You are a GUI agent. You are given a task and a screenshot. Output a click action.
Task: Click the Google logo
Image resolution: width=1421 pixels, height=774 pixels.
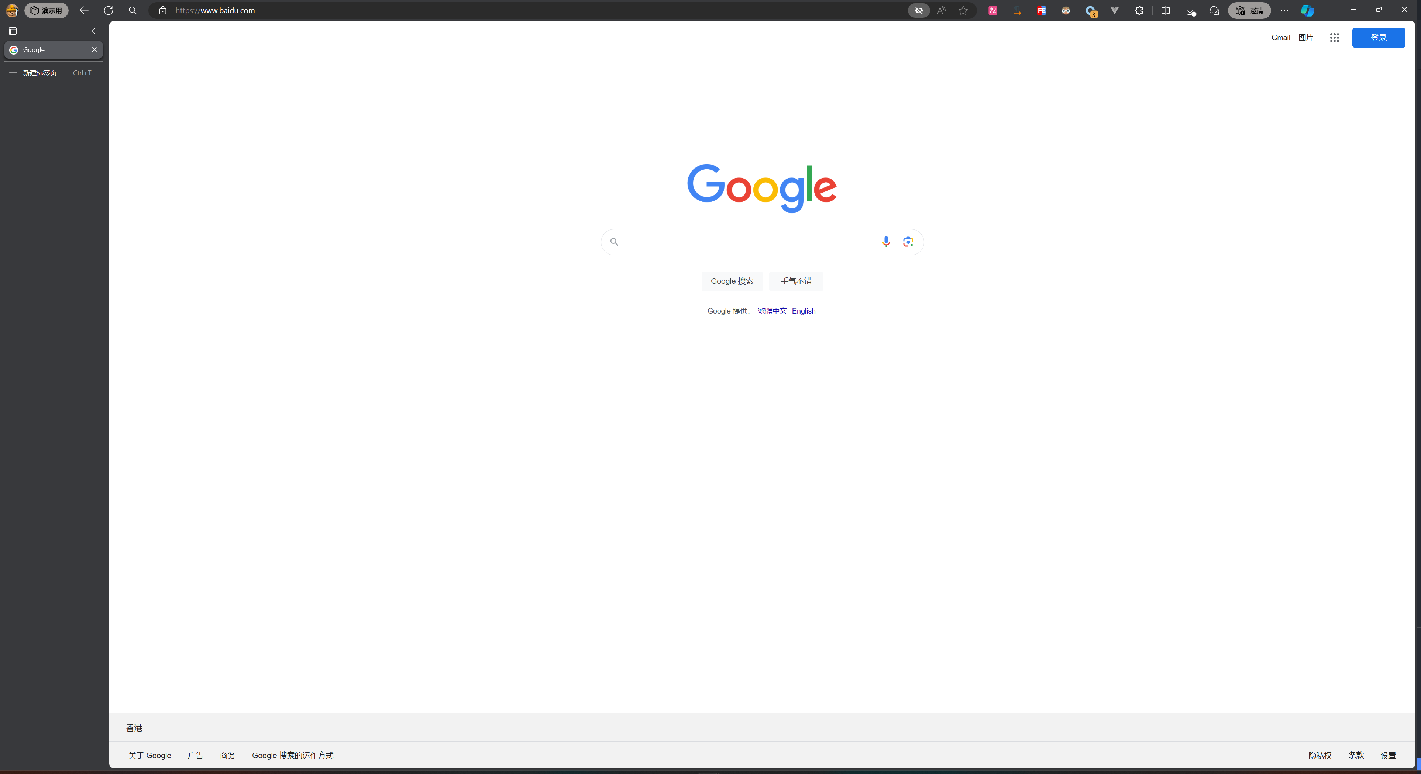[762, 188]
